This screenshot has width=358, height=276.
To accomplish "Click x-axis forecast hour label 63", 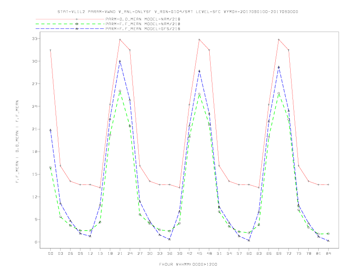I will [259, 253].
